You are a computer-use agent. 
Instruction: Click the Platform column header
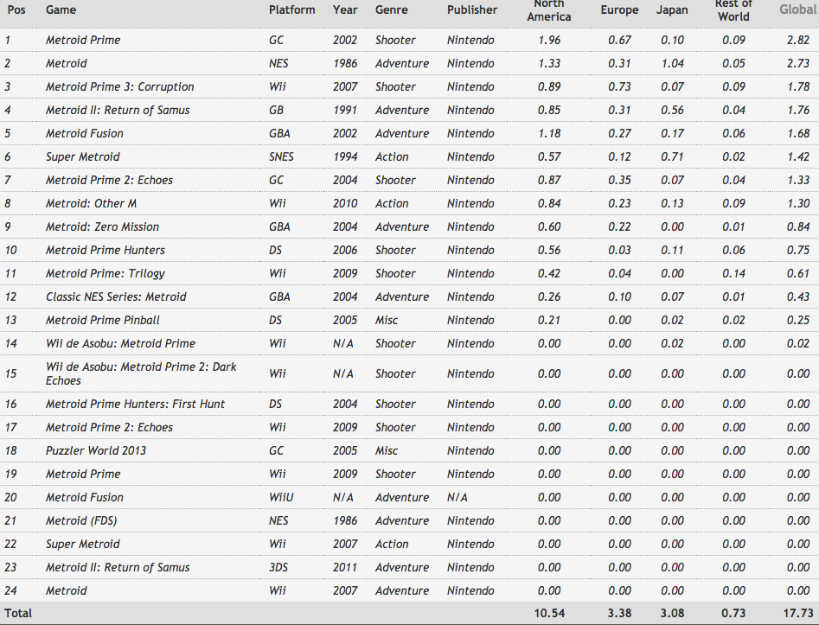click(x=292, y=10)
